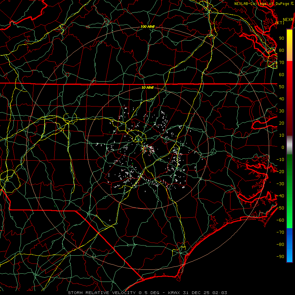Click the 100 NMI range ring label
This screenshot has width=295, height=295.
tap(147, 27)
